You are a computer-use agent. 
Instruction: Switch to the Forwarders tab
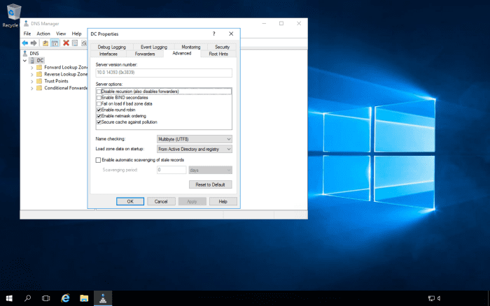pyautogui.click(x=145, y=53)
